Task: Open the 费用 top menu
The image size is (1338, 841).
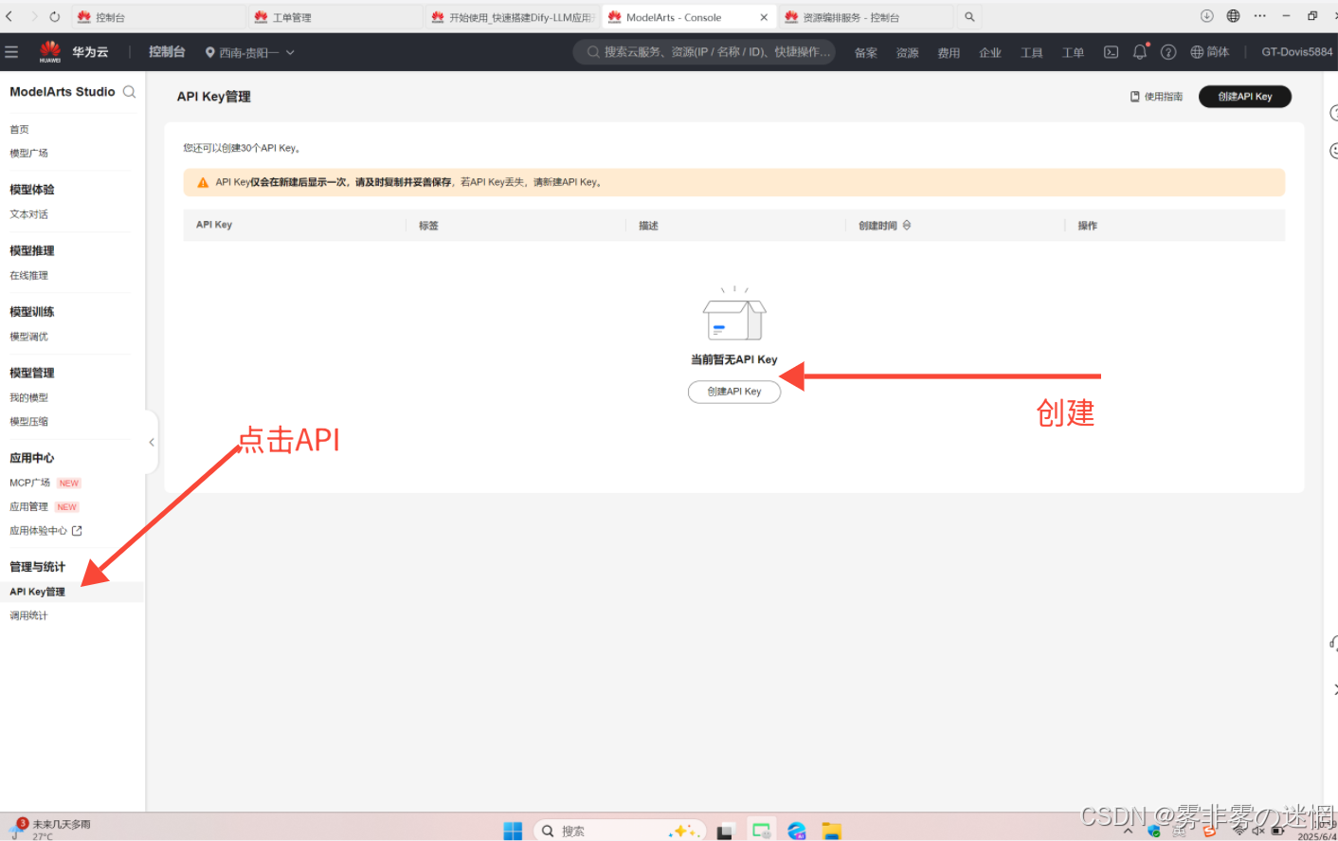Action: coord(949,53)
